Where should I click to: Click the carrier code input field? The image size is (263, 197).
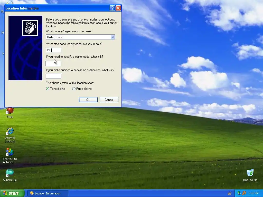(x=53, y=63)
